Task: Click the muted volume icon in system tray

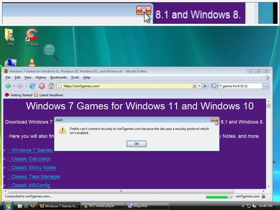Action: click(x=254, y=206)
